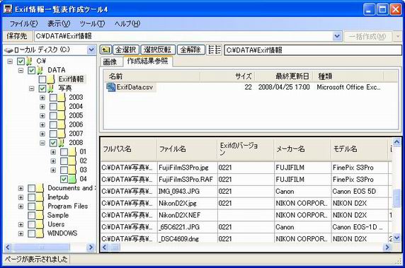
Task: Click data table horizontal scrollbar thumb
Action: (115, 247)
